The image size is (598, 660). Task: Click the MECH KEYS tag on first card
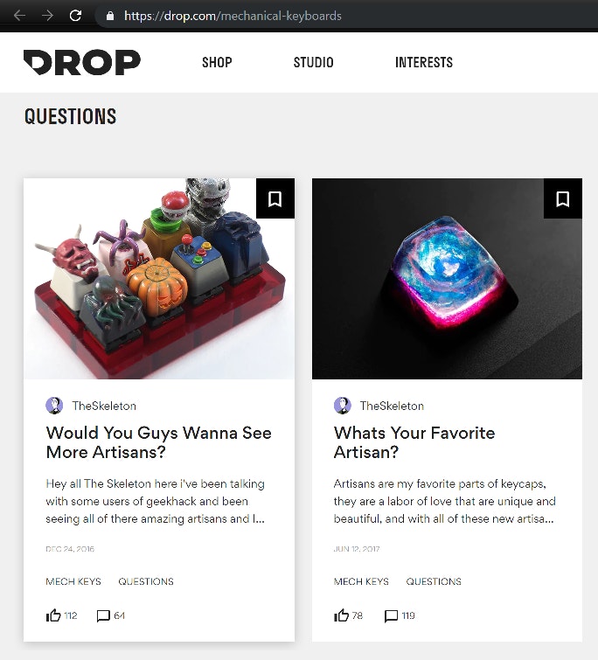point(73,581)
